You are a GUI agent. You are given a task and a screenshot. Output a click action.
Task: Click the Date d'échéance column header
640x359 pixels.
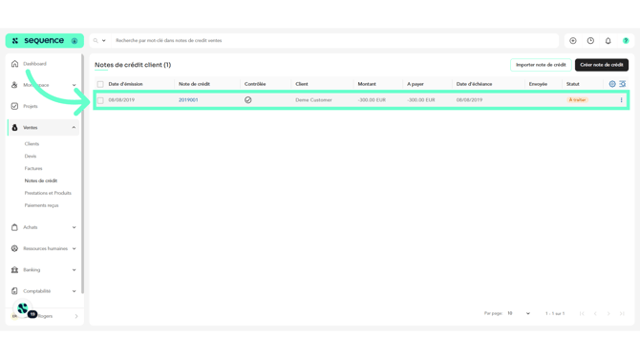click(474, 84)
